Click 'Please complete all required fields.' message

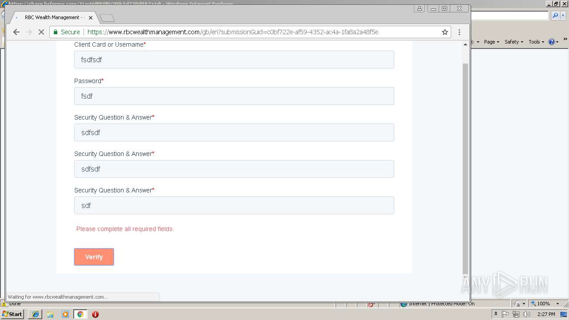click(125, 229)
